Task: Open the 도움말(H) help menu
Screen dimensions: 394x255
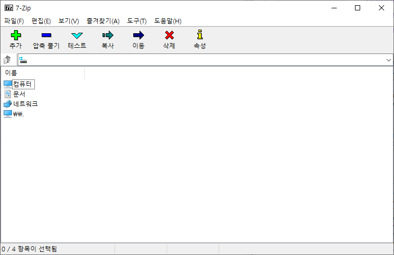Action: click(x=168, y=21)
